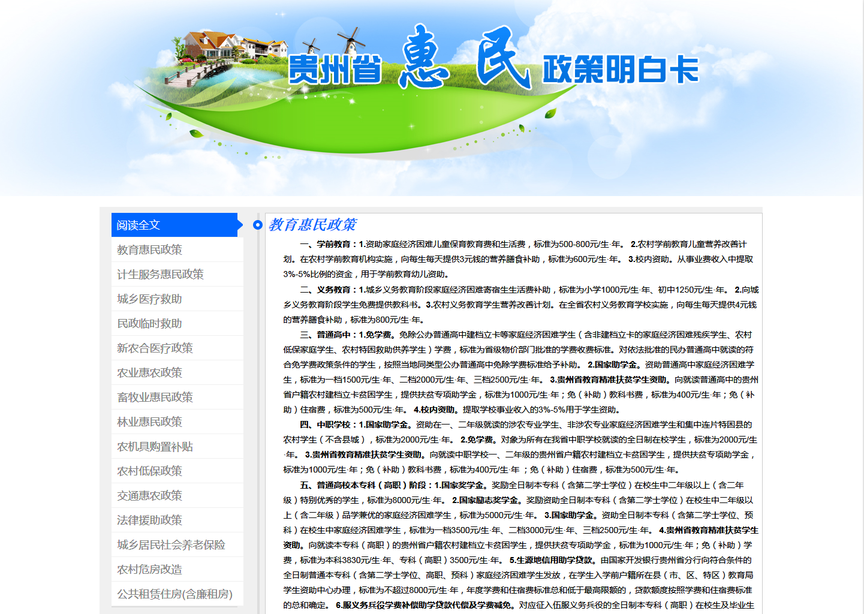Click the 教育惠民政策 article heading

point(312,225)
